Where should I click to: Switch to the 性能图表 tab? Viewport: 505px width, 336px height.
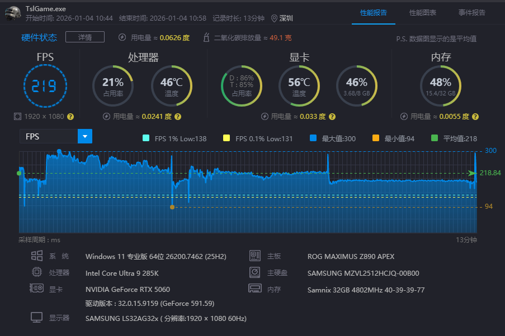coord(422,12)
